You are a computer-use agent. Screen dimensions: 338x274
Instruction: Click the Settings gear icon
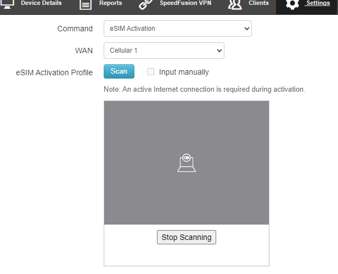pos(292,5)
